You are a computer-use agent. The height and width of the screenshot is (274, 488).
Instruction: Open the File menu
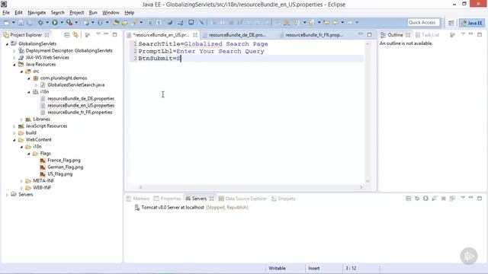point(6,12)
